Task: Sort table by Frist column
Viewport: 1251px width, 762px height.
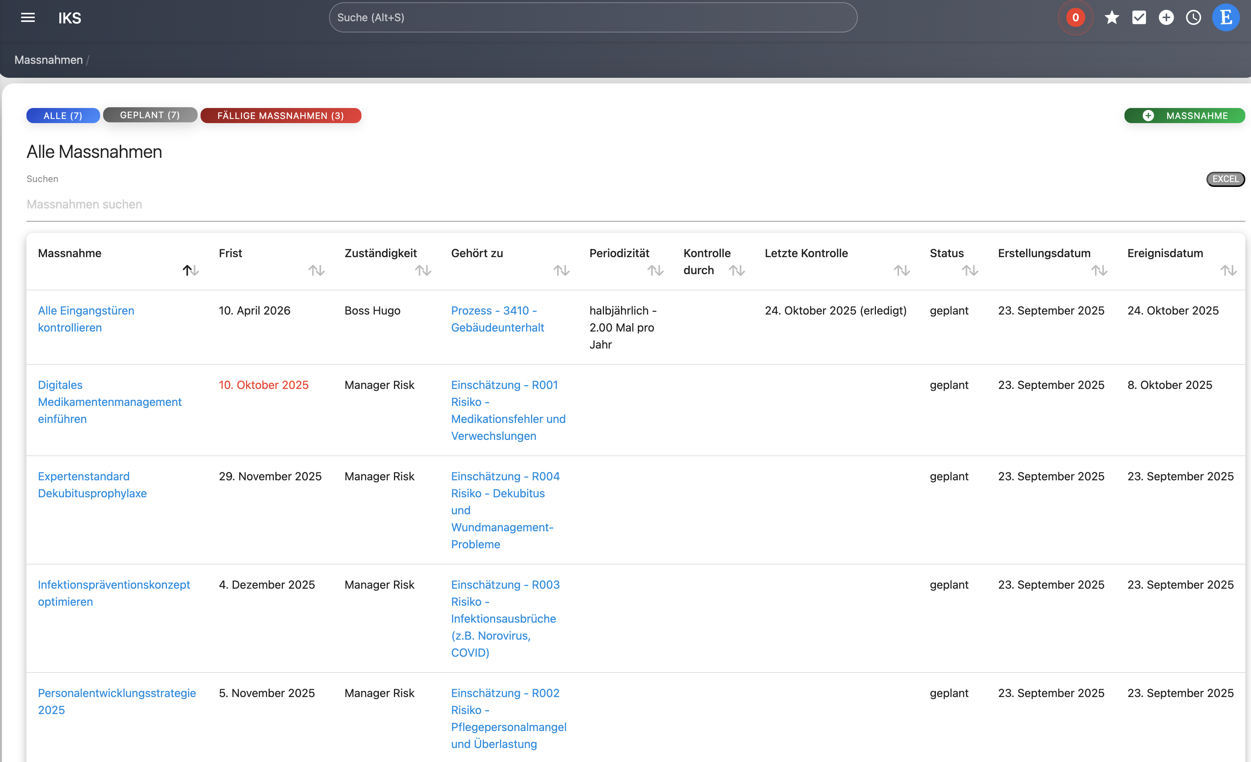Action: tap(316, 271)
